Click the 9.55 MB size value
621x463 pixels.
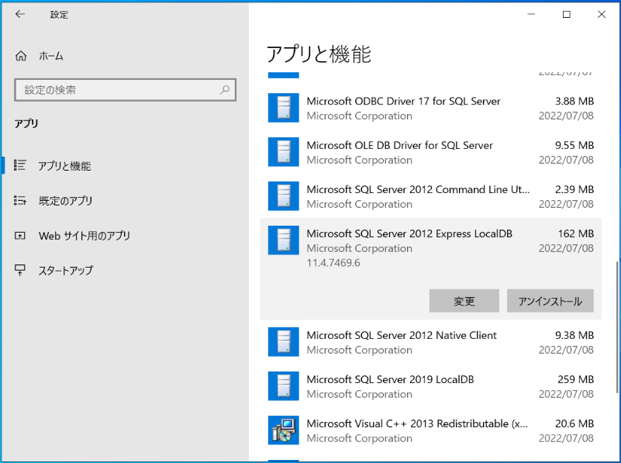click(574, 145)
